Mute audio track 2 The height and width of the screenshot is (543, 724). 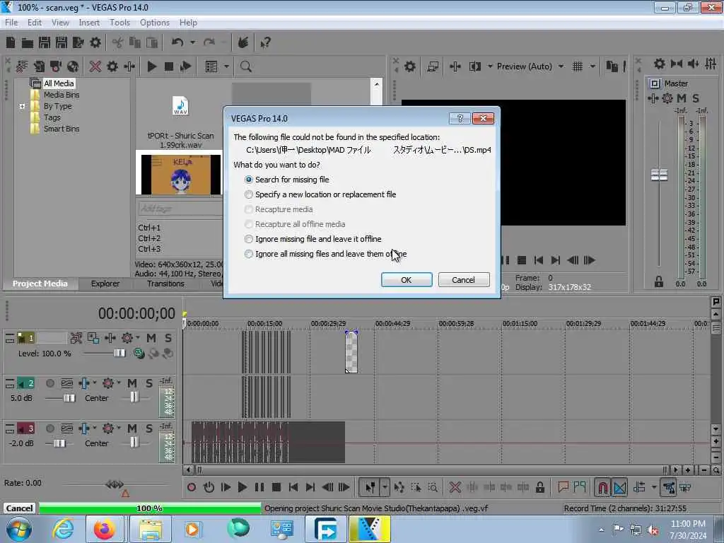pos(132,383)
